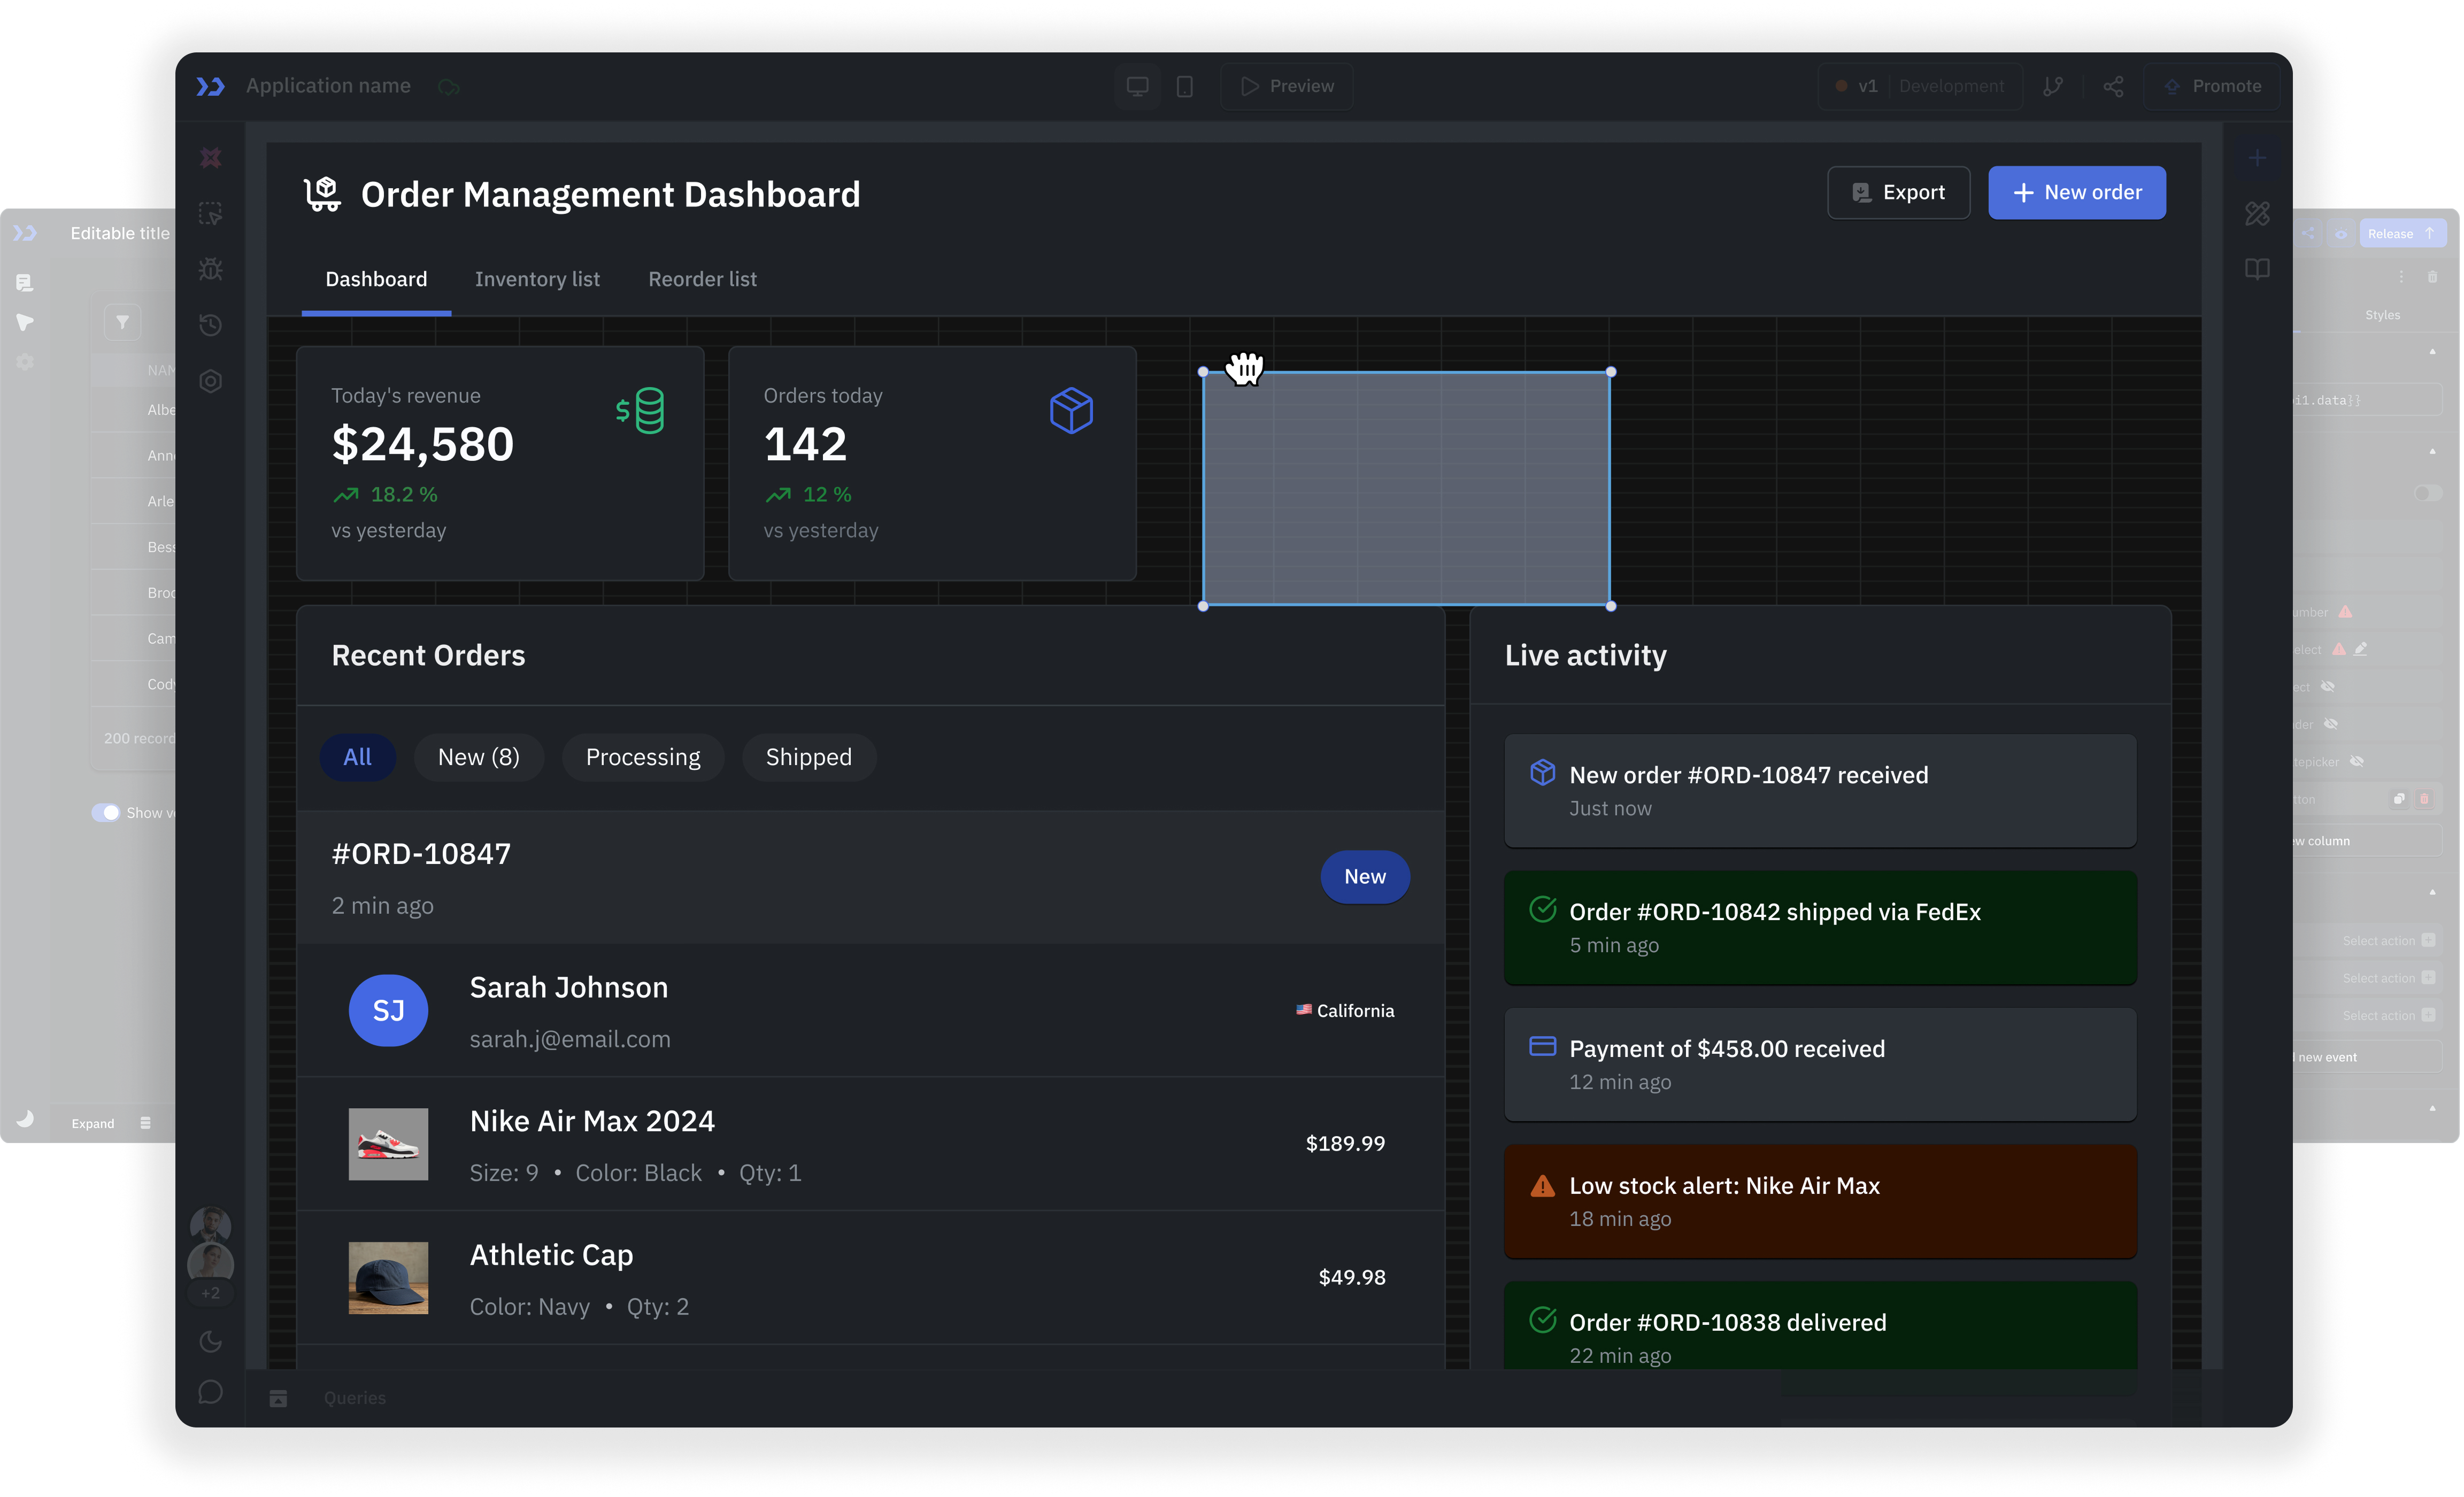The height and width of the screenshot is (1497, 2464).
Task: Open the debugger bug icon in sidebar
Action: point(210,269)
